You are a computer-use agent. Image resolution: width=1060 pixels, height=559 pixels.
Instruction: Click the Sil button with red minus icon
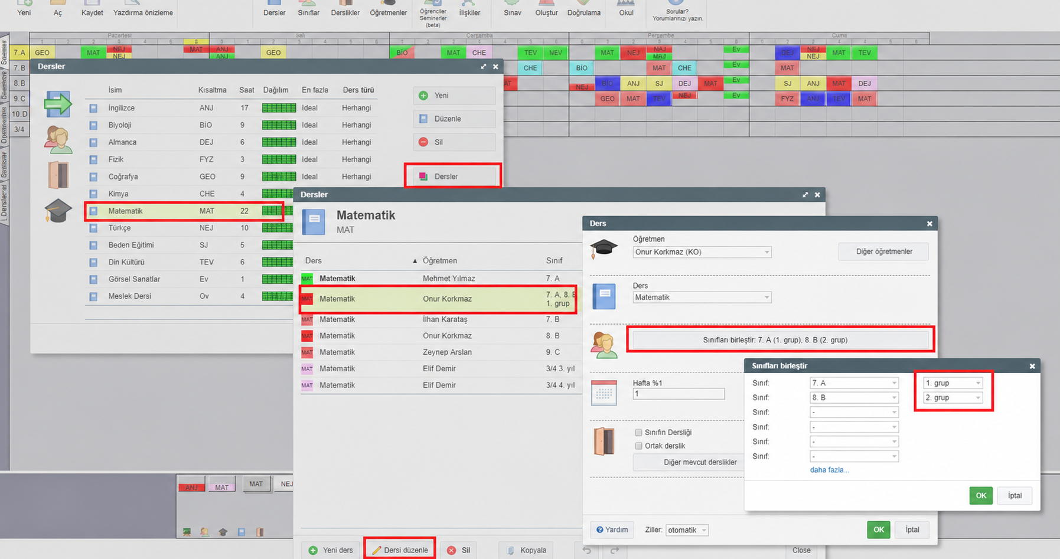tap(454, 142)
